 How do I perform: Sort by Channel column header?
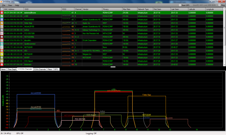(78, 9)
